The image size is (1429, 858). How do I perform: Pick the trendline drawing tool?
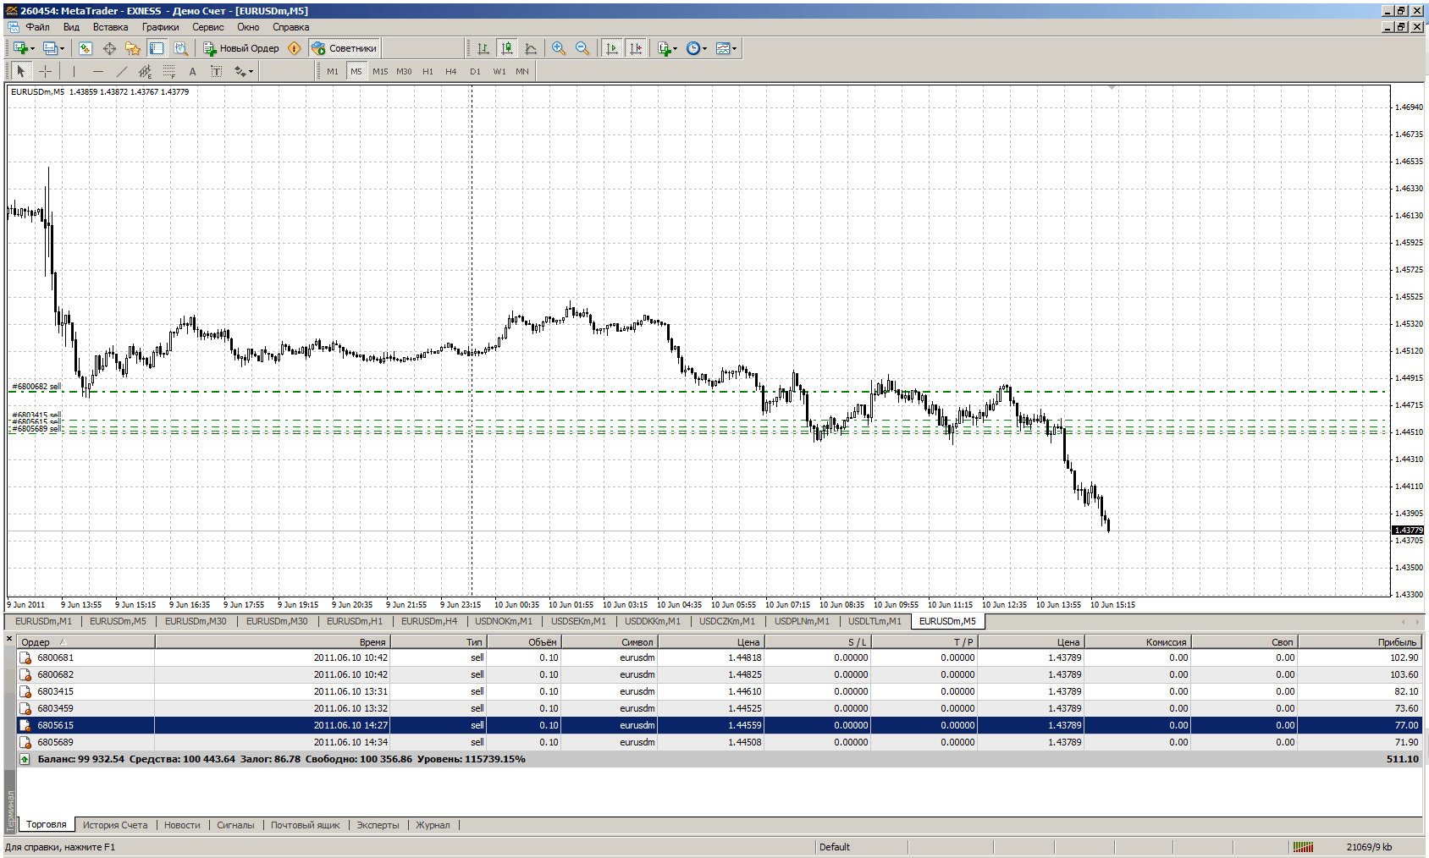point(122,71)
